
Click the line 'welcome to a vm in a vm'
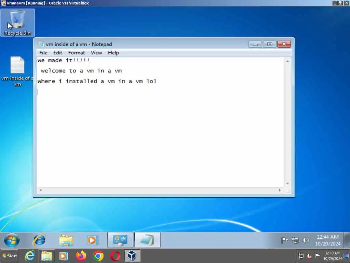coord(81,71)
